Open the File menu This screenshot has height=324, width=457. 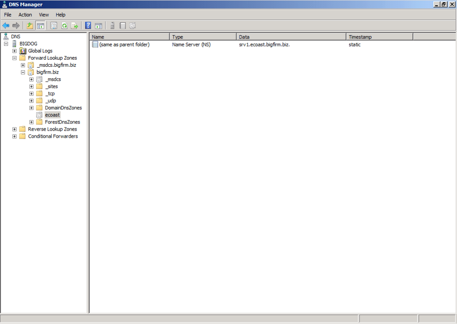pos(8,15)
